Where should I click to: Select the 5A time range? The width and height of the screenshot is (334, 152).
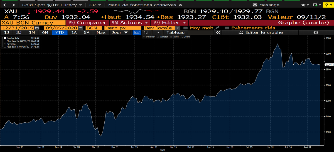pos(87,32)
